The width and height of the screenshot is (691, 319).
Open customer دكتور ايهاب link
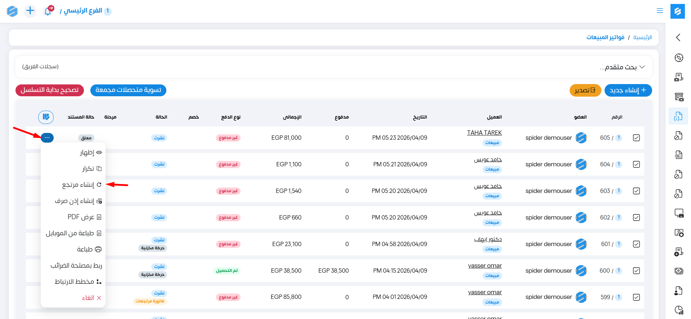pos(488,239)
